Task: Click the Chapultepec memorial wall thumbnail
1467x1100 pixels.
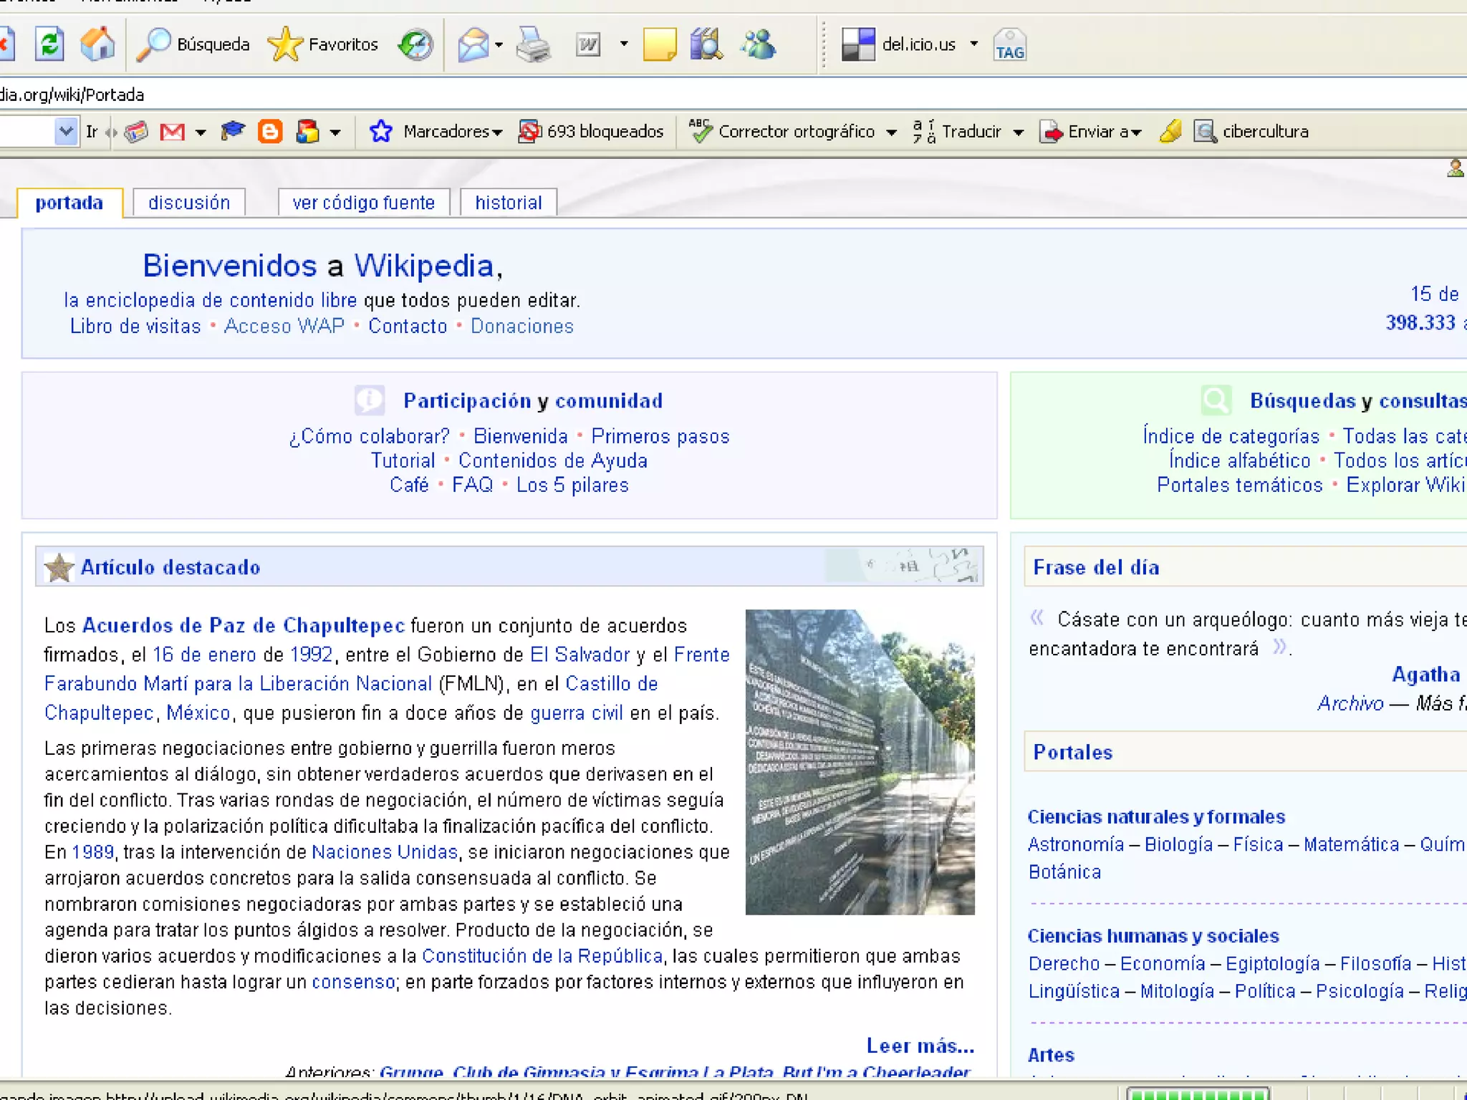Action: (x=860, y=762)
